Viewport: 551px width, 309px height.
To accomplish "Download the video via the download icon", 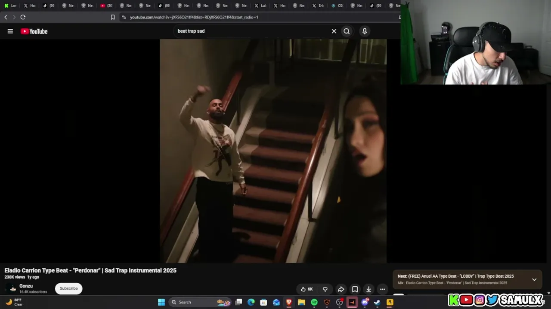I will (368, 289).
